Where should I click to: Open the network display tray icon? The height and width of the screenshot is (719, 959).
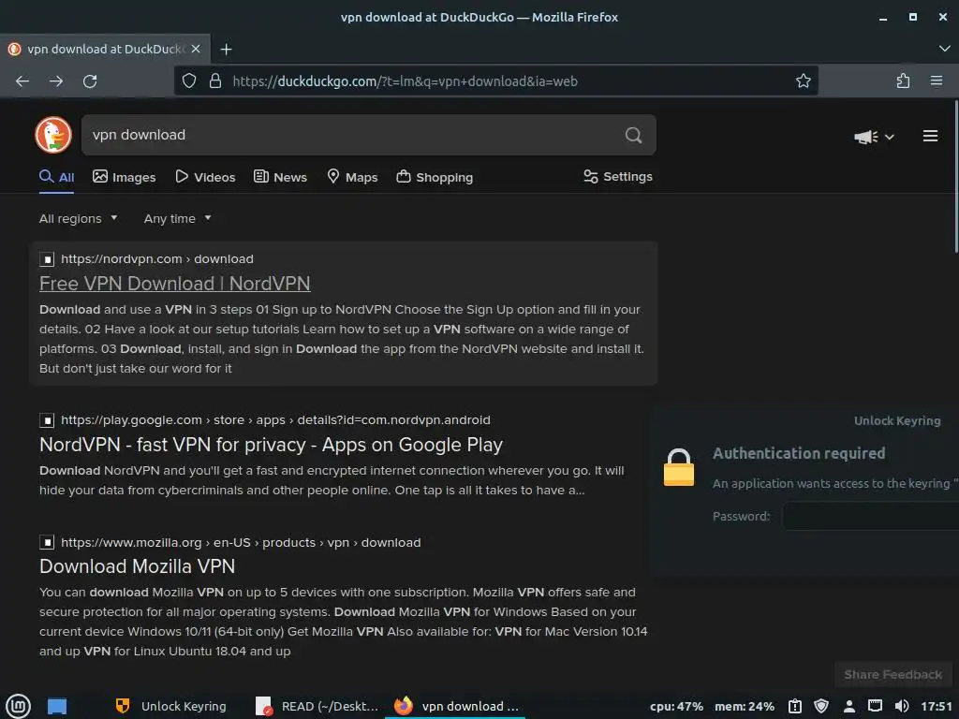point(876,706)
